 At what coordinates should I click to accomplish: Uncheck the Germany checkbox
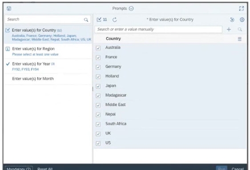tap(98, 67)
